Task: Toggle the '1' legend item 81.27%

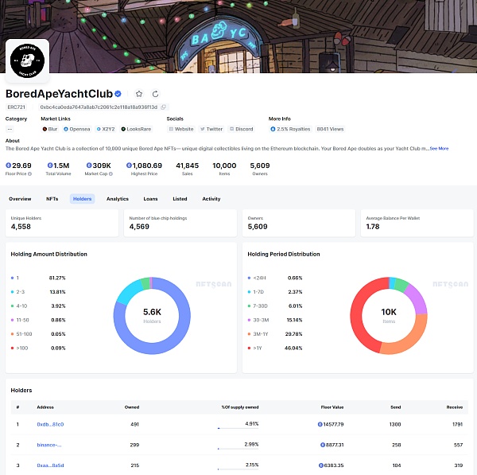Action: click(38, 278)
